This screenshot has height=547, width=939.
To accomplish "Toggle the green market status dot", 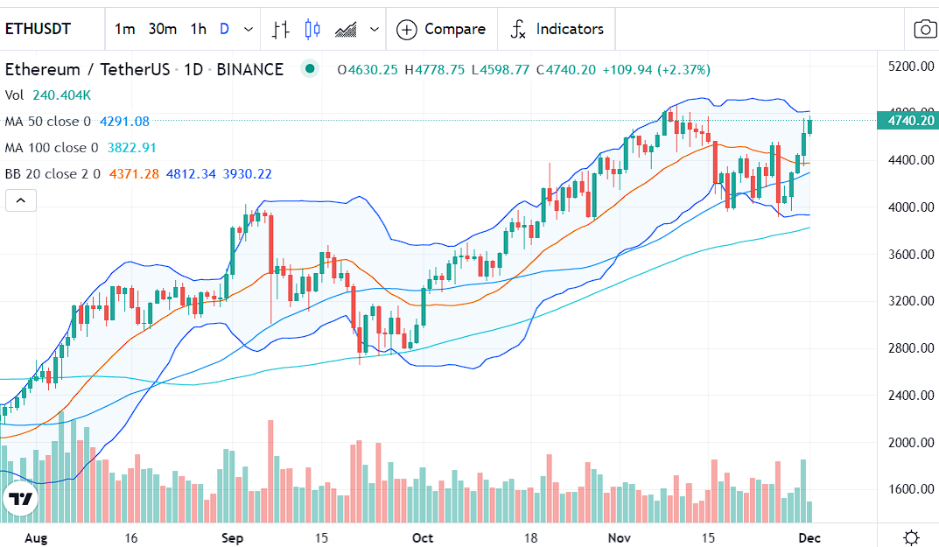I will [308, 69].
